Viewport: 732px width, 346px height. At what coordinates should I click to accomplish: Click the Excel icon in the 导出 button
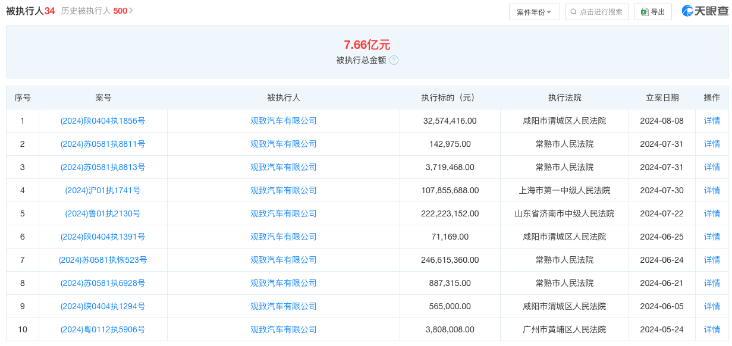tap(644, 12)
